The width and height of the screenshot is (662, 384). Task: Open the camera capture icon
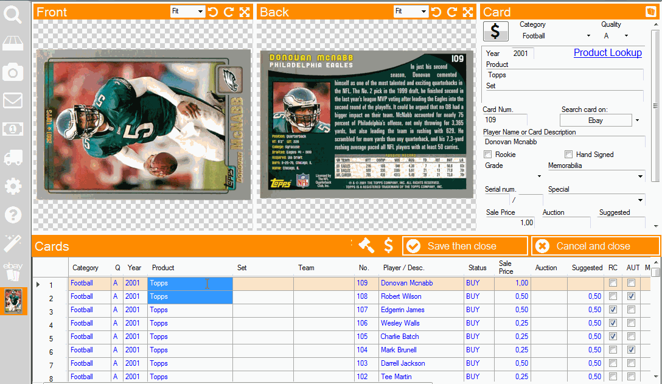tap(13, 72)
